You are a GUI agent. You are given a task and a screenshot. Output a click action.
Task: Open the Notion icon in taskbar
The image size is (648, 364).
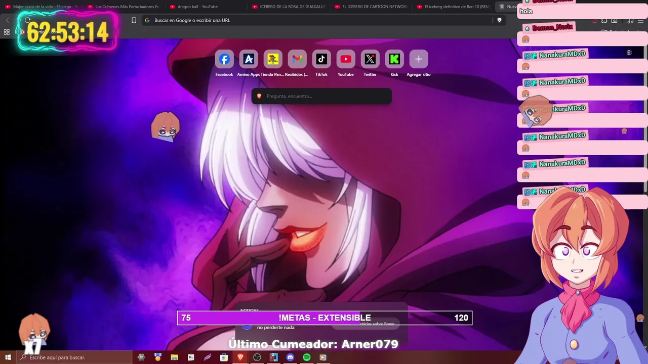click(x=191, y=357)
